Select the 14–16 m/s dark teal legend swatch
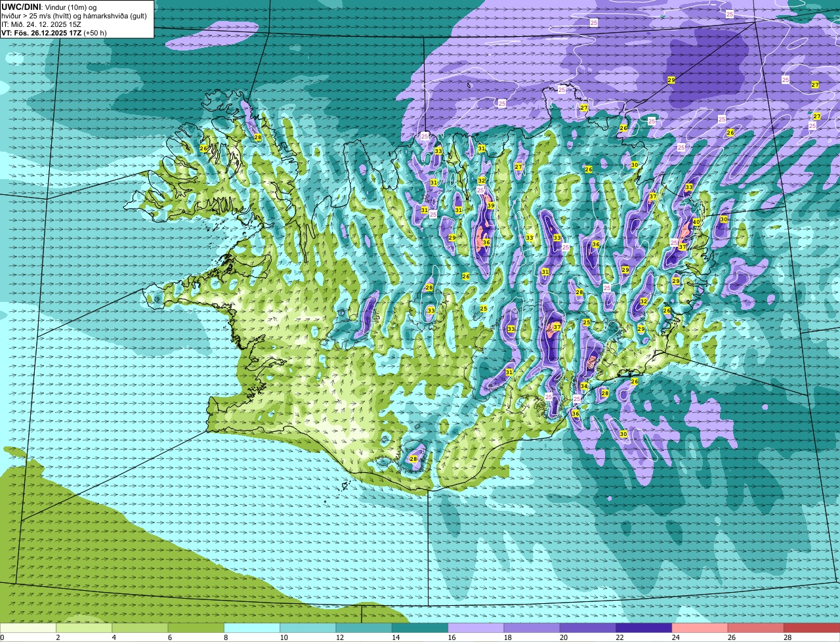This screenshot has width=840, height=642. [x=420, y=628]
